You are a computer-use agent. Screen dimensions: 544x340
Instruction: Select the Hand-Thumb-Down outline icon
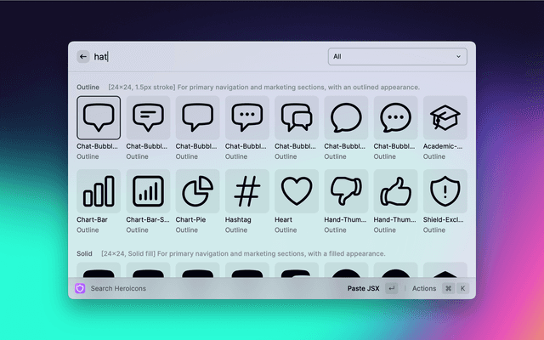click(346, 191)
